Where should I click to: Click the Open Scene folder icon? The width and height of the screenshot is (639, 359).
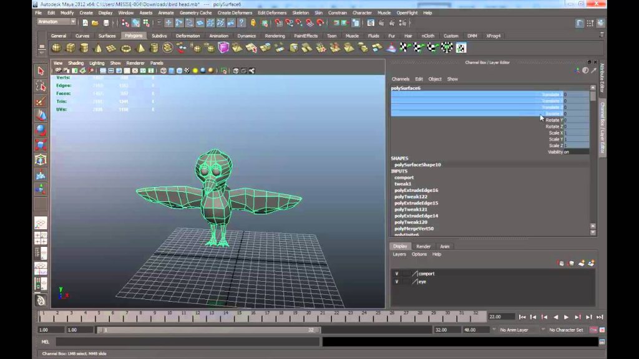[x=95, y=23]
